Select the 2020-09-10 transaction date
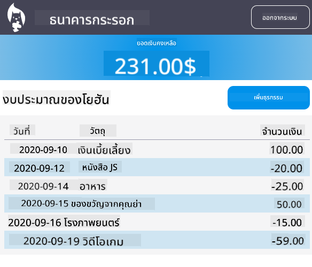 pyautogui.click(x=43, y=150)
